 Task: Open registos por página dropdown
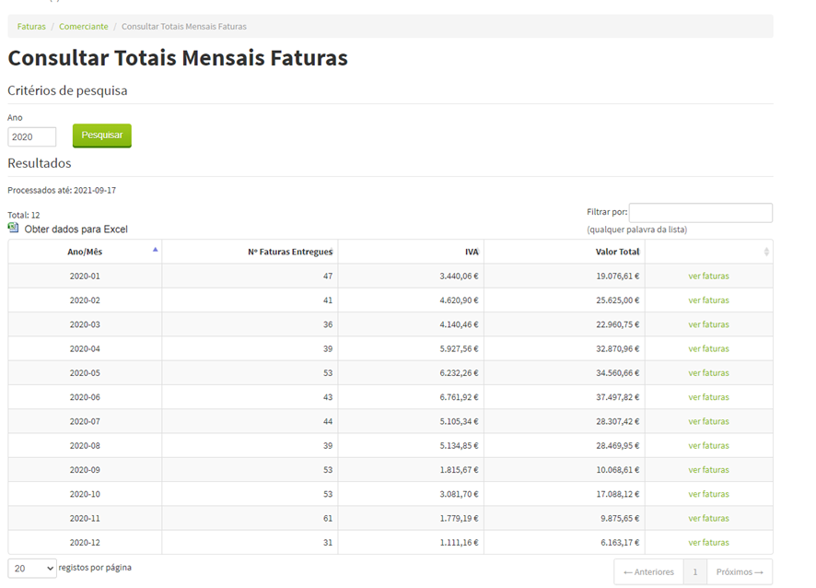click(32, 569)
